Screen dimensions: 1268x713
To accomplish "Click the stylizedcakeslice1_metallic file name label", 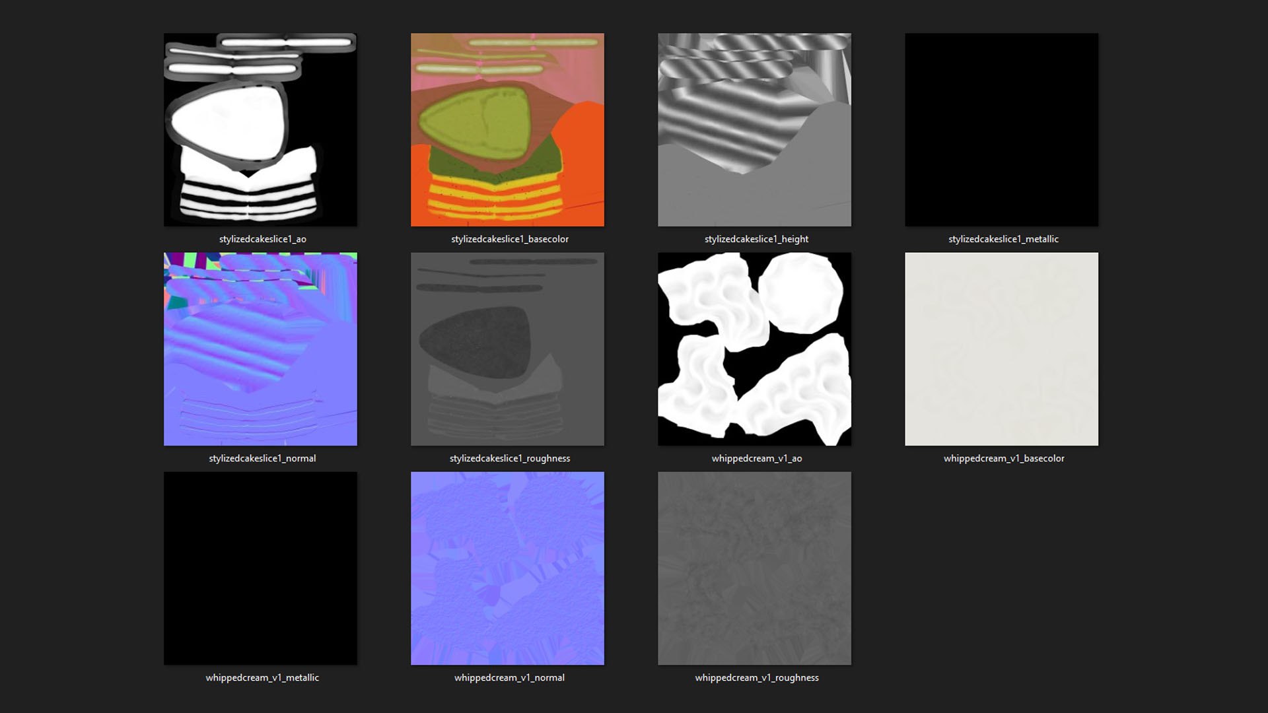I will point(1003,239).
